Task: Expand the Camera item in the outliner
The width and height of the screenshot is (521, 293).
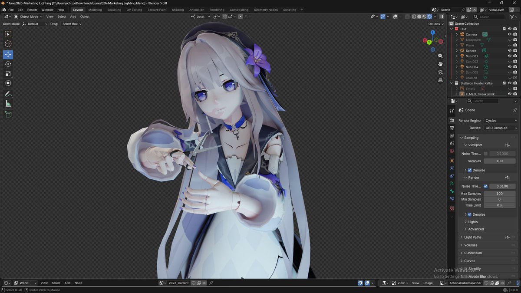Action: tap(457, 34)
